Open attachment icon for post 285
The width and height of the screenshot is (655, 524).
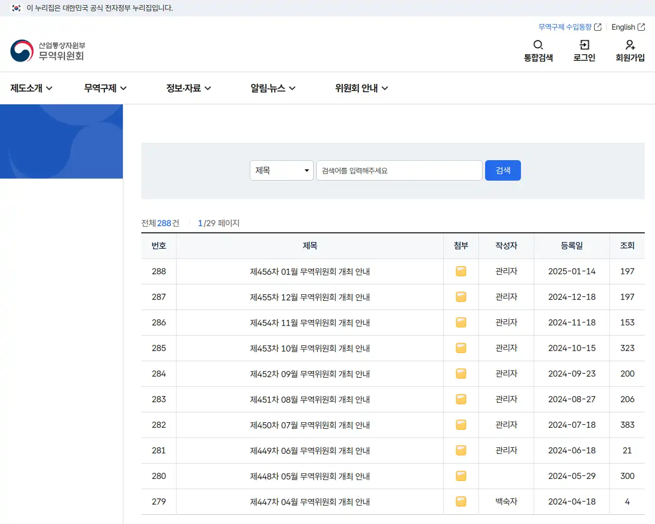click(461, 348)
